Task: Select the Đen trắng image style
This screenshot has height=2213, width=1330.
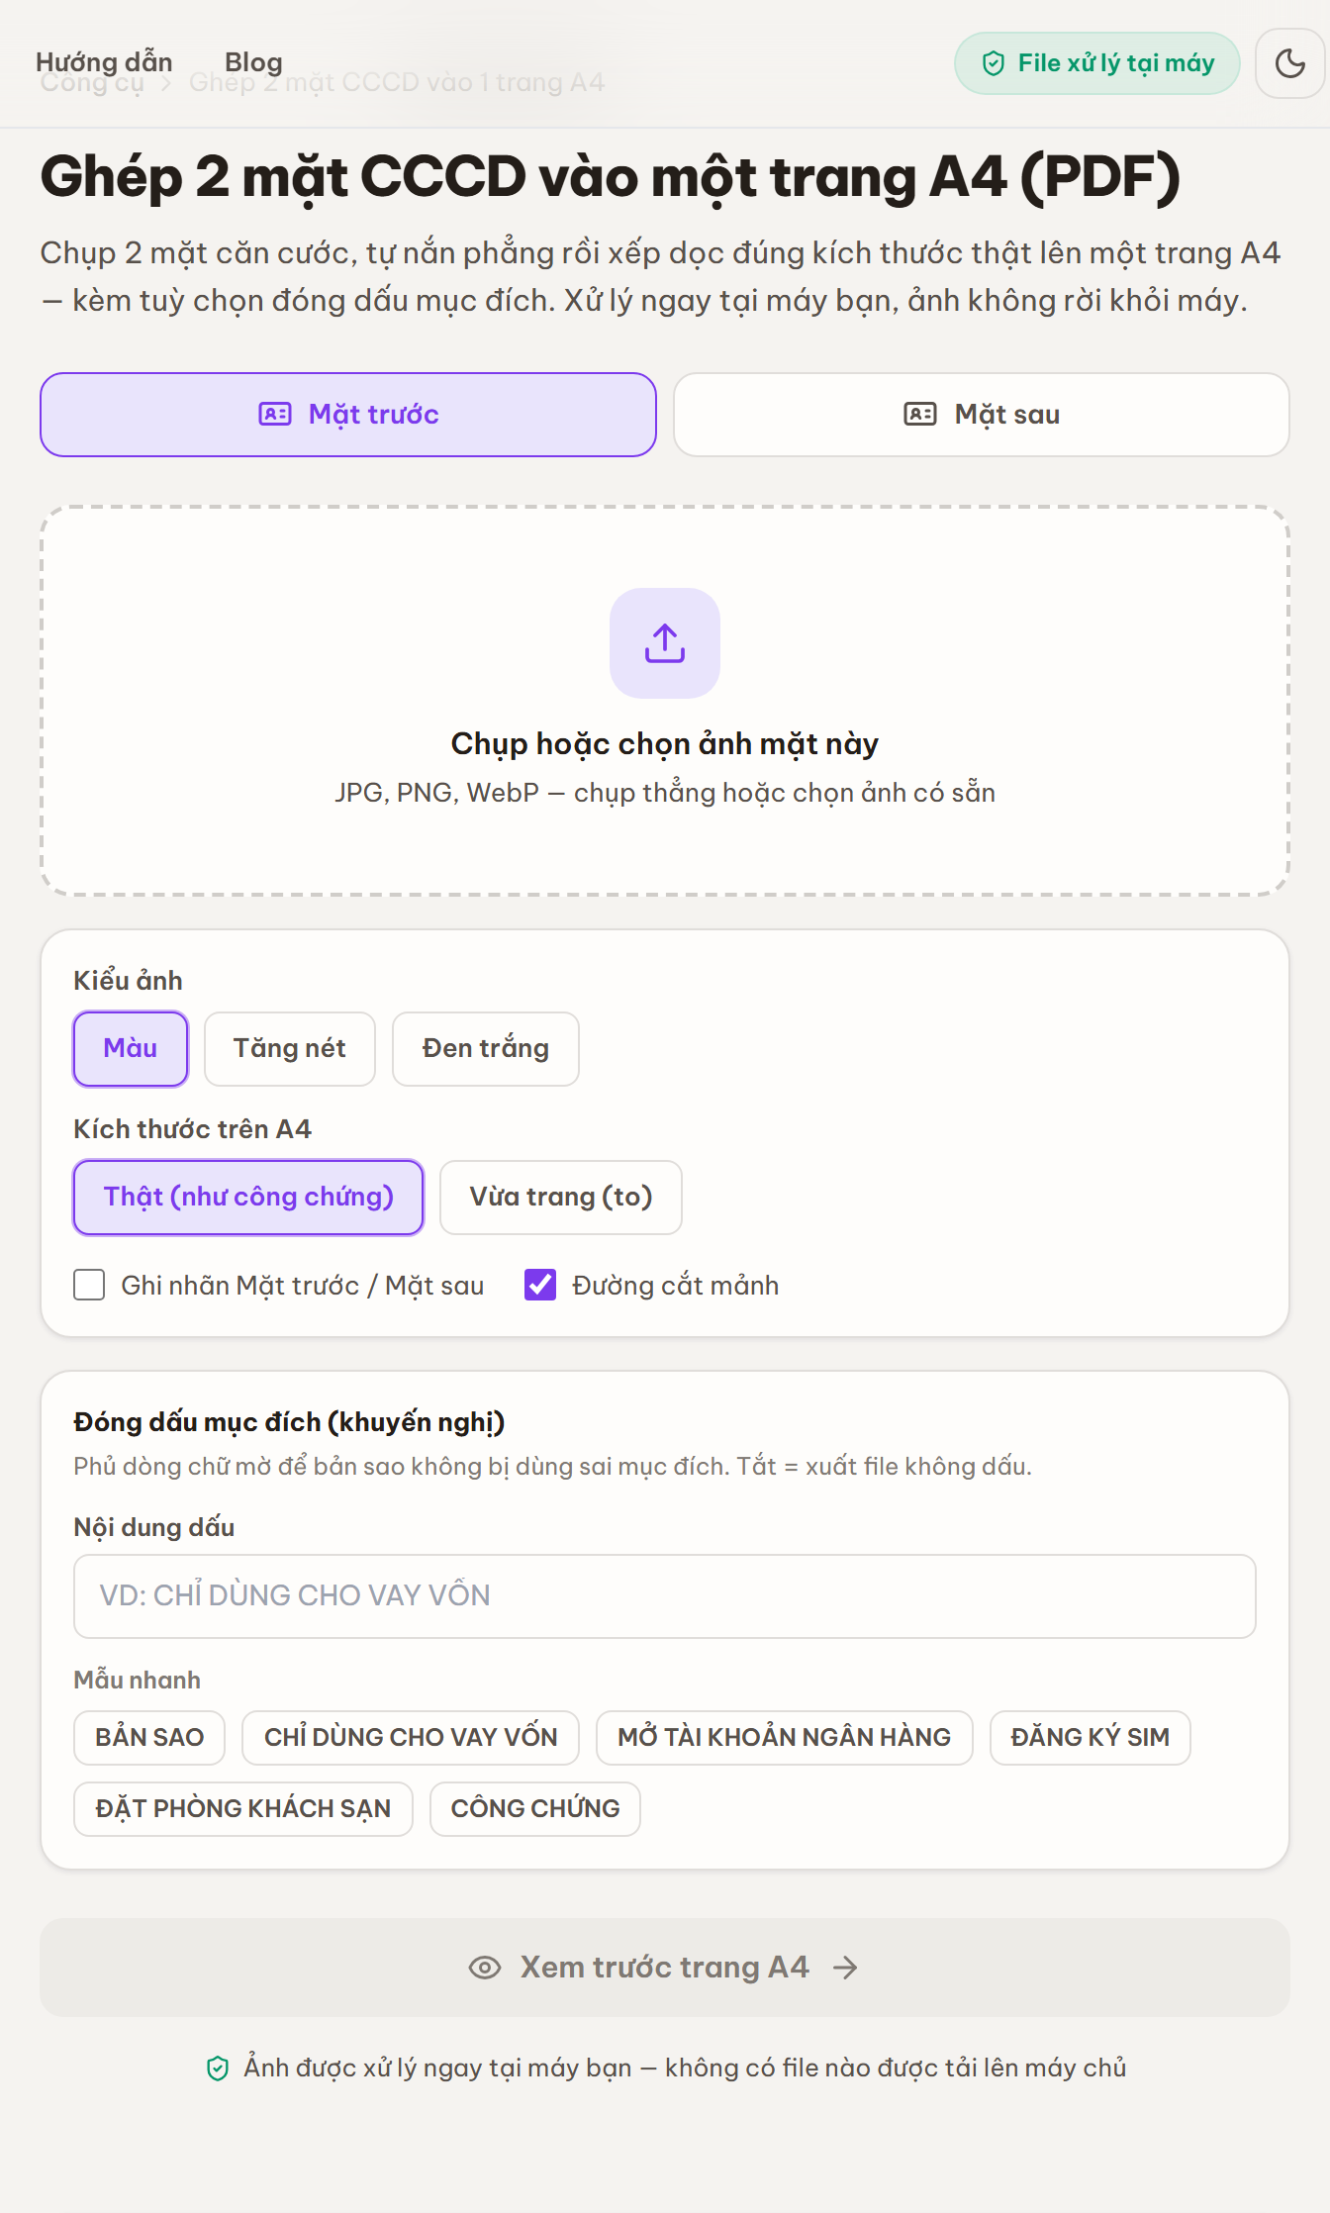Action: (486, 1049)
